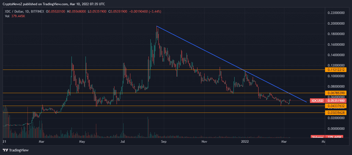Click the Vol 379.445K indicator legend
The image size is (352, 155).
click(15, 16)
